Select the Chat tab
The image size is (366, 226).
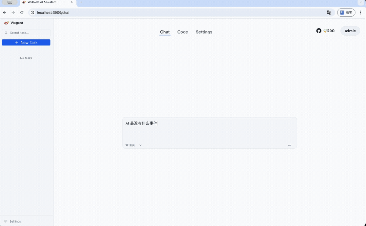click(x=165, y=32)
